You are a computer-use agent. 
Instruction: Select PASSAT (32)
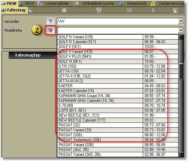[118, 125]
